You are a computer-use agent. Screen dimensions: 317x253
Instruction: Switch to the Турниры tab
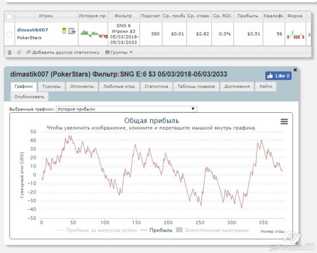tap(51, 86)
